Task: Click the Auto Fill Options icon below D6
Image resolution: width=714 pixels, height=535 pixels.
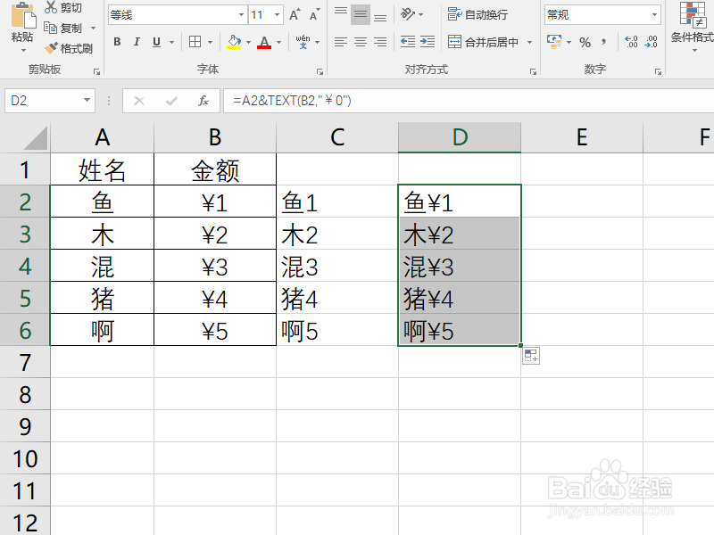Action: pyautogui.click(x=531, y=356)
